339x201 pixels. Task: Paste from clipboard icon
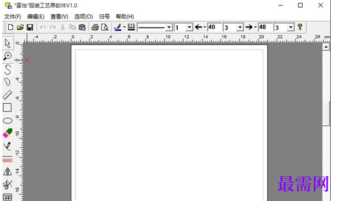tap(82, 27)
